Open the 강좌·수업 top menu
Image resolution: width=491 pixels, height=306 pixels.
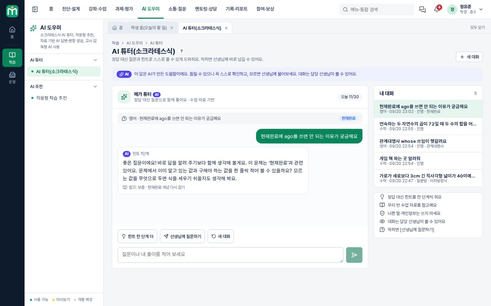(x=97, y=9)
